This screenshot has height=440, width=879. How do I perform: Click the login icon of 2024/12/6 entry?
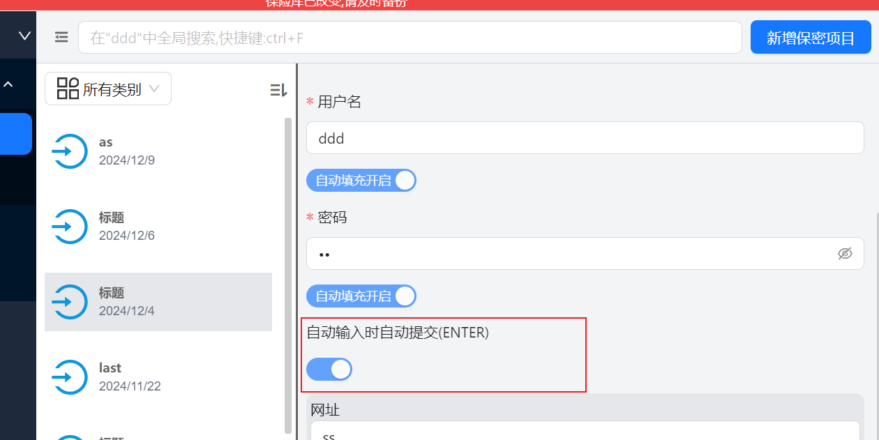(70, 227)
